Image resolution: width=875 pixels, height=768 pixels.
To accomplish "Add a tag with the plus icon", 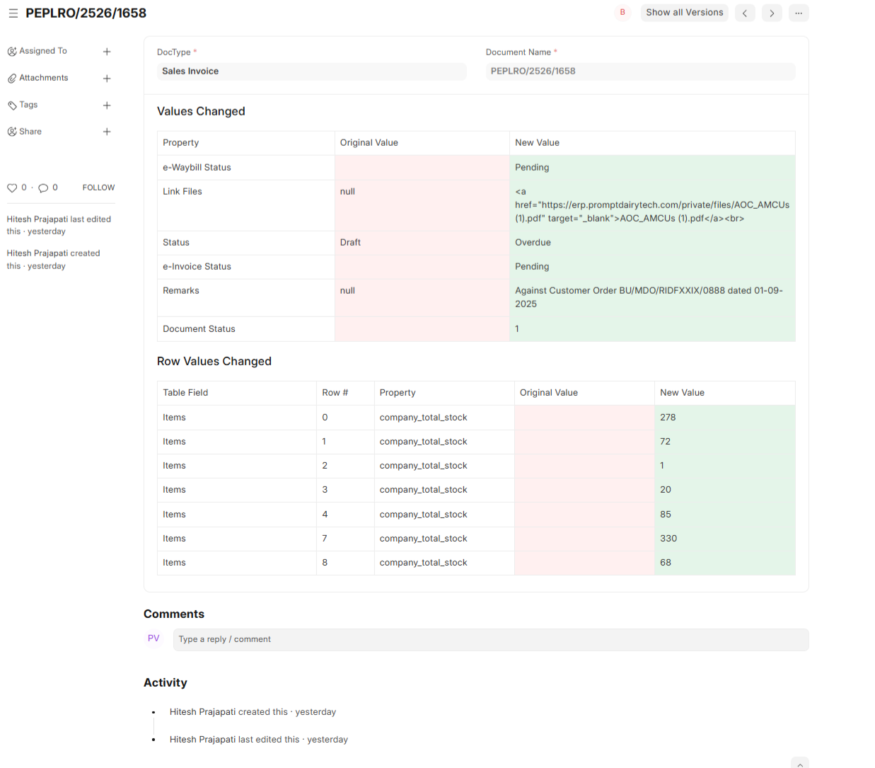I will pos(107,105).
